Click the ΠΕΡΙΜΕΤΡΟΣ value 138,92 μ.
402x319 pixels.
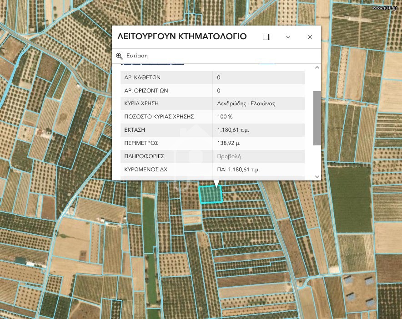pos(229,143)
